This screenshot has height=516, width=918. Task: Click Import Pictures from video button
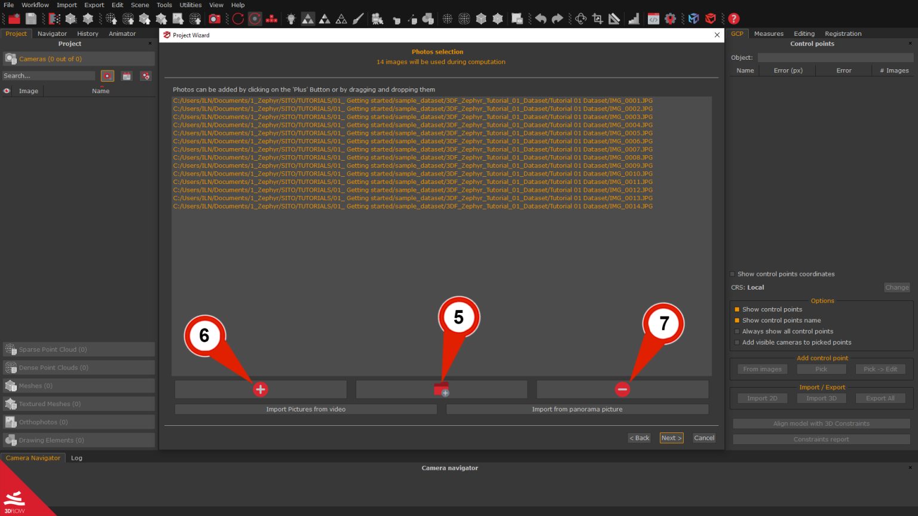305,409
